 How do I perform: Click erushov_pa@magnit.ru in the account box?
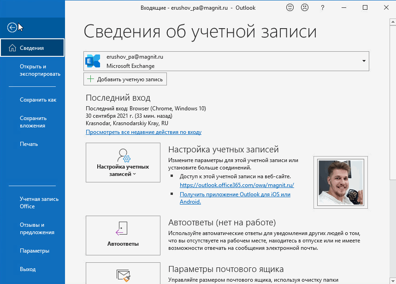[135, 57]
